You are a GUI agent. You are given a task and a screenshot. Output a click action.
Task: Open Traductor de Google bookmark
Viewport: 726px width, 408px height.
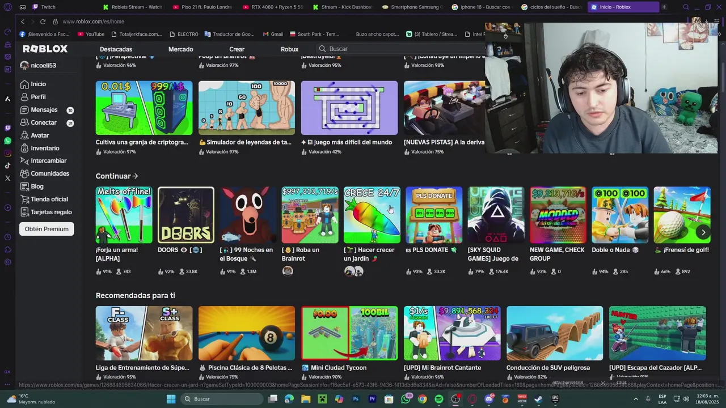(229, 34)
